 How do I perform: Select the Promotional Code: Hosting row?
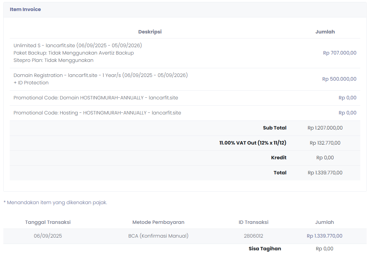coord(97,113)
